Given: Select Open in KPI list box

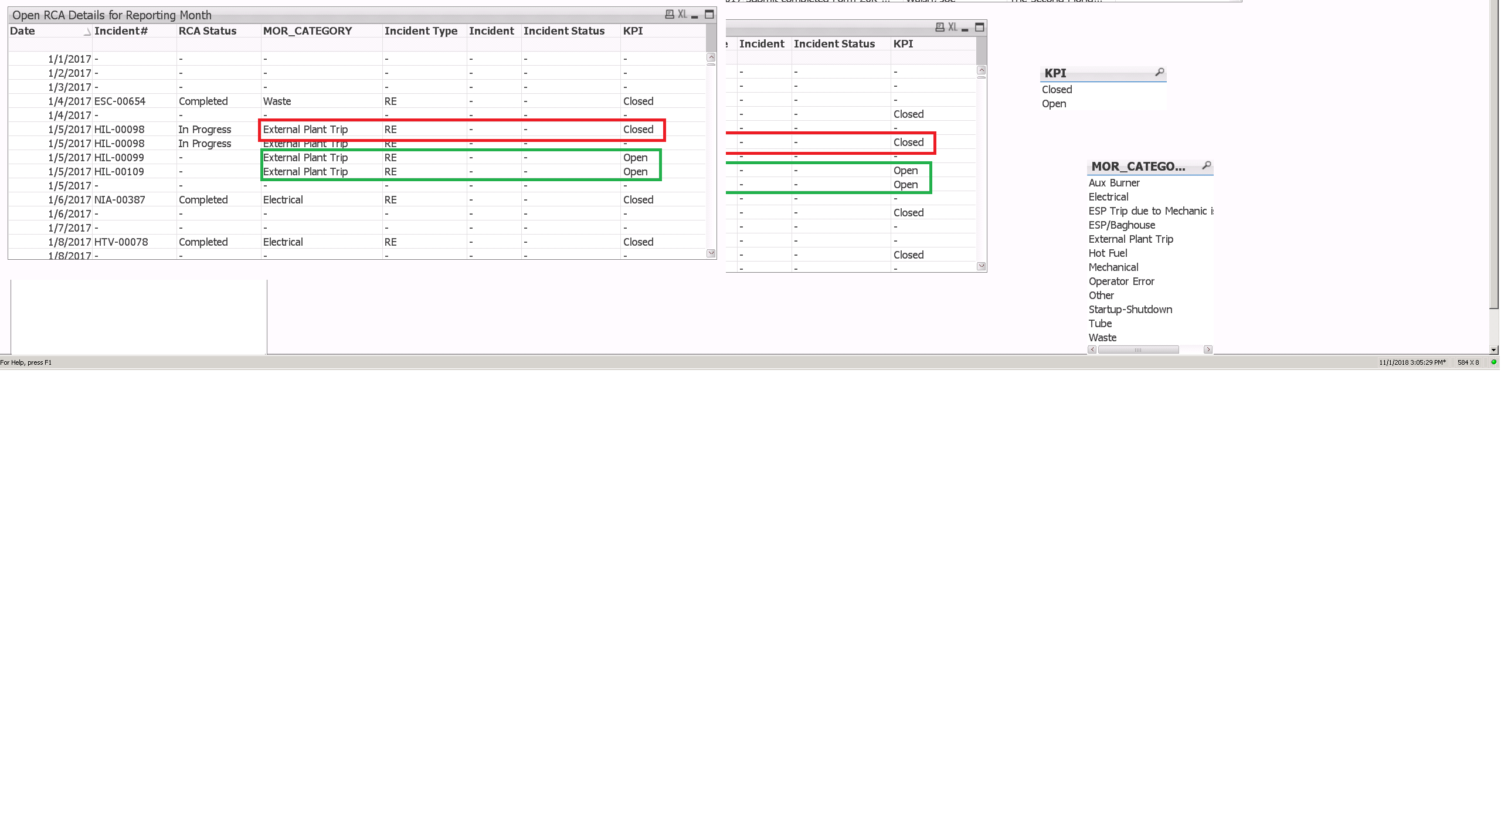Looking at the screenshot, I should click(1054, 104).
